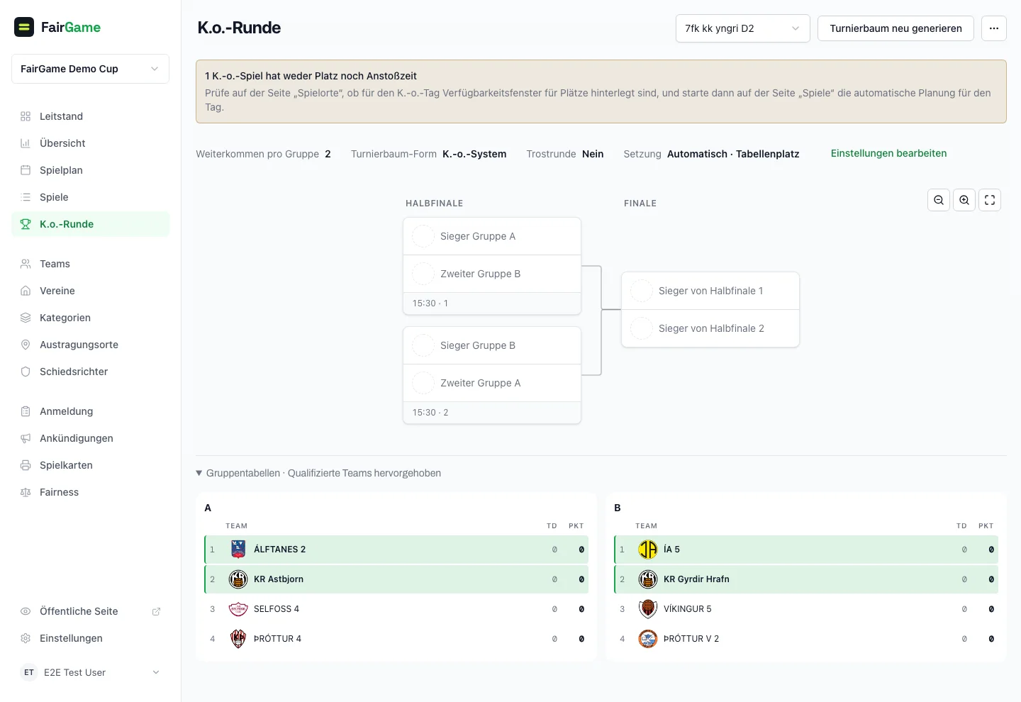1021x702 pixels.
Task: Click the ÞRÓTTUR V 2 team crest
Action: tap(648, 639)
